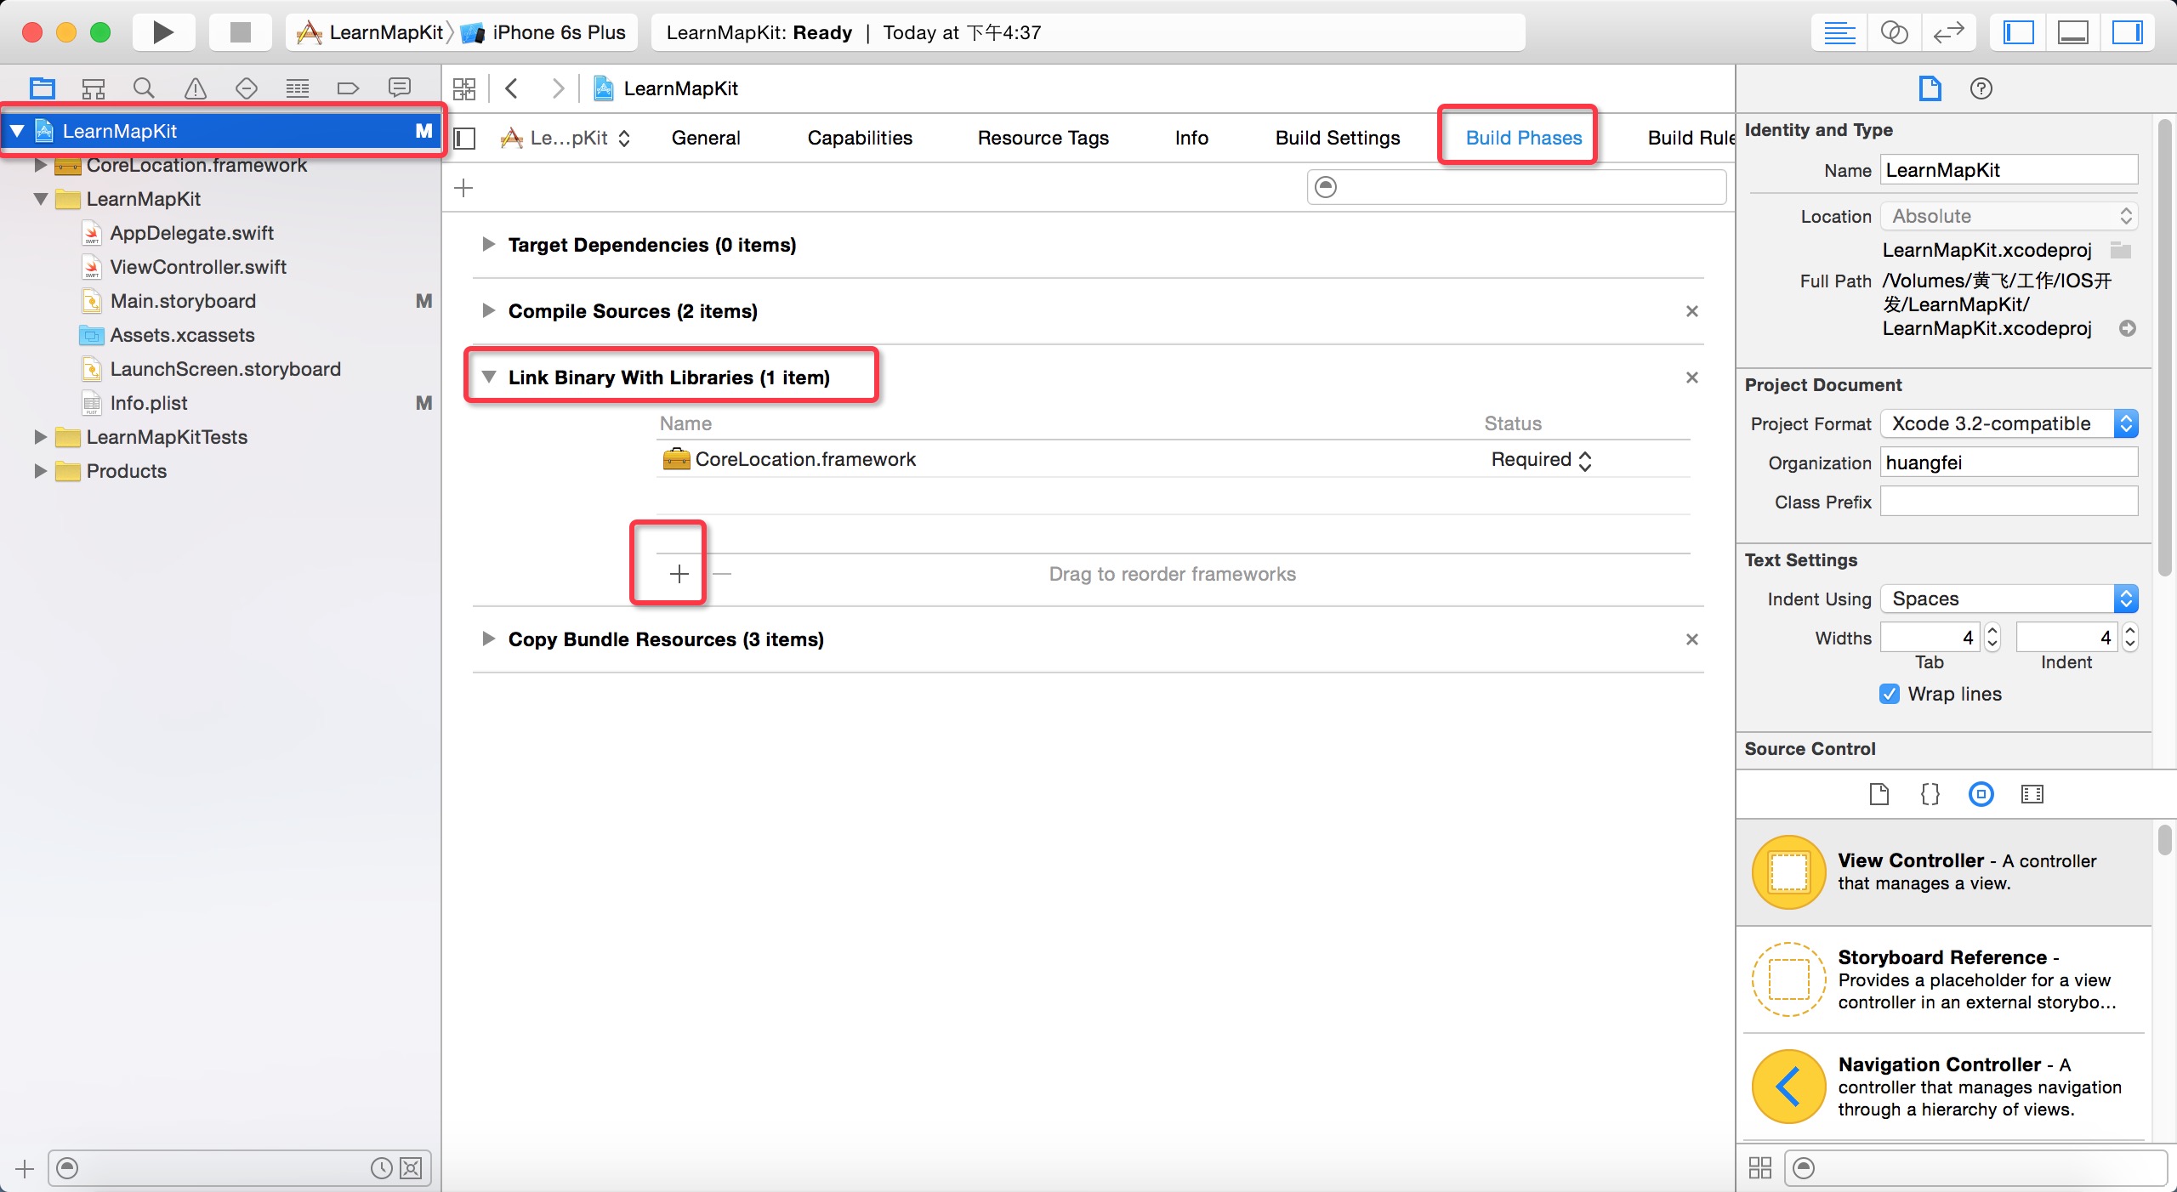Viewport: 2177px width, 1192px height.
Task: Open Main.storyboard file
Action: click(x=183, y=301)
